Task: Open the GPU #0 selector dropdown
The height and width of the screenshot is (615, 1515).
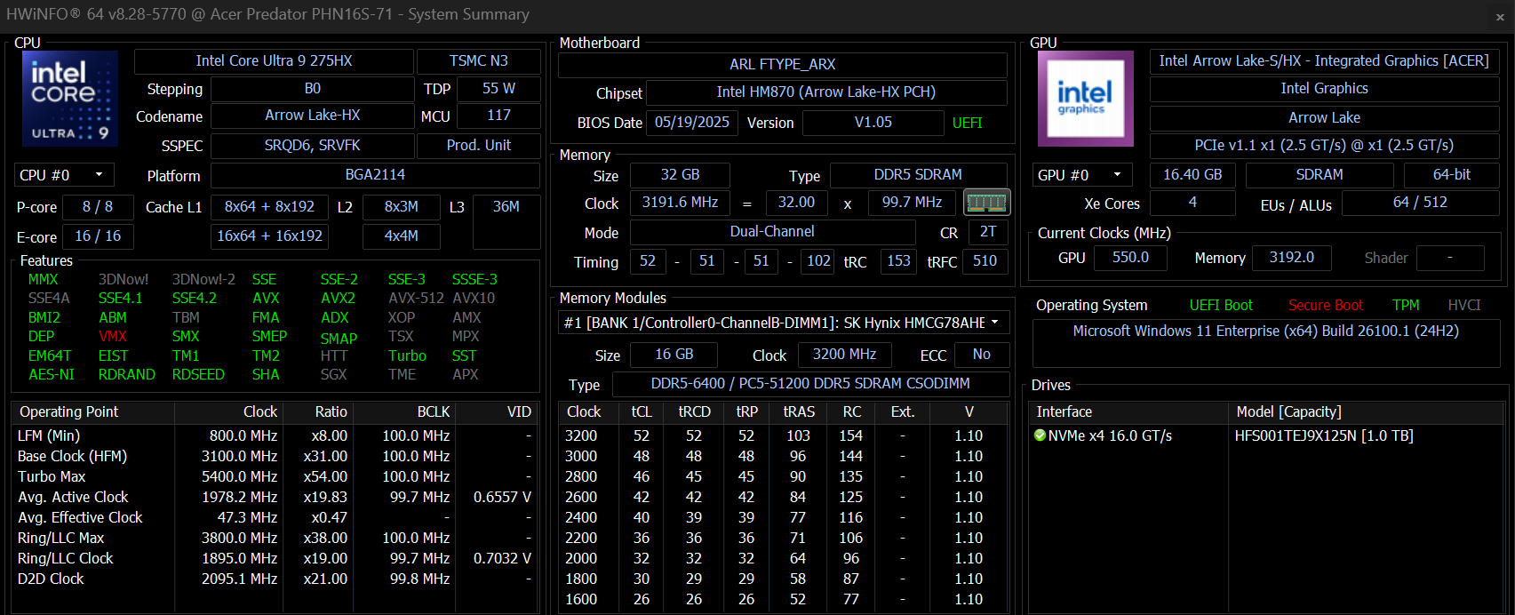Action: tap(1082, 175)
